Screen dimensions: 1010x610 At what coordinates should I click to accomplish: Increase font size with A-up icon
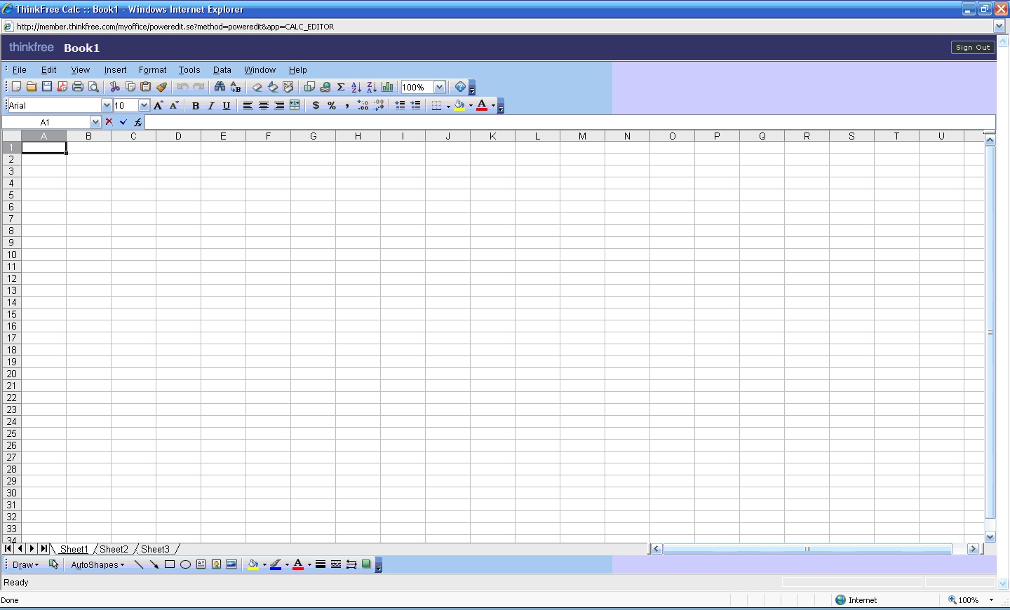point(159,105)
